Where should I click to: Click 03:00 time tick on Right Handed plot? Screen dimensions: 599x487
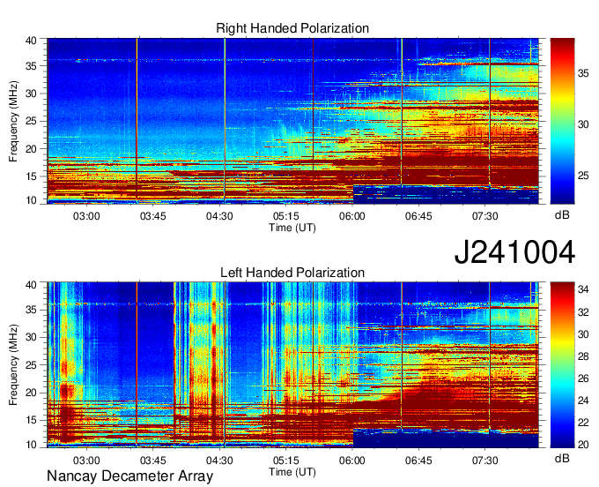(x=86, y=216)
